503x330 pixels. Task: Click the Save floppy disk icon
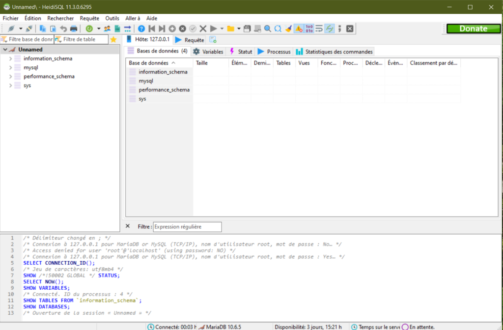click(247, 28)
